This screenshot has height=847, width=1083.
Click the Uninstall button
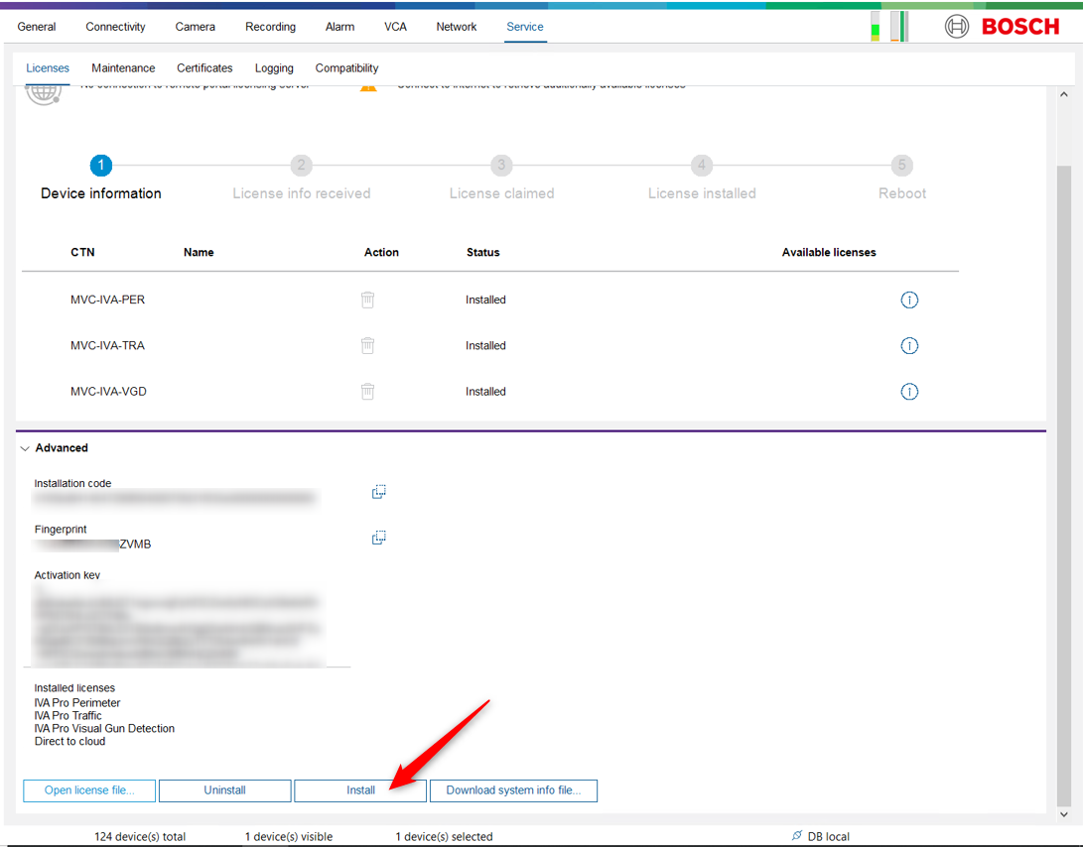click(224, 790)
